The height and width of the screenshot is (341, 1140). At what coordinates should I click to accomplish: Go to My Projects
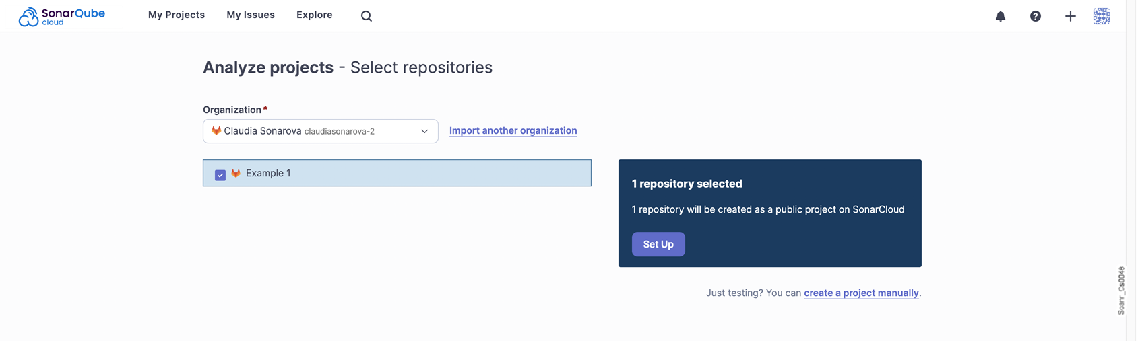coord(177,15)
